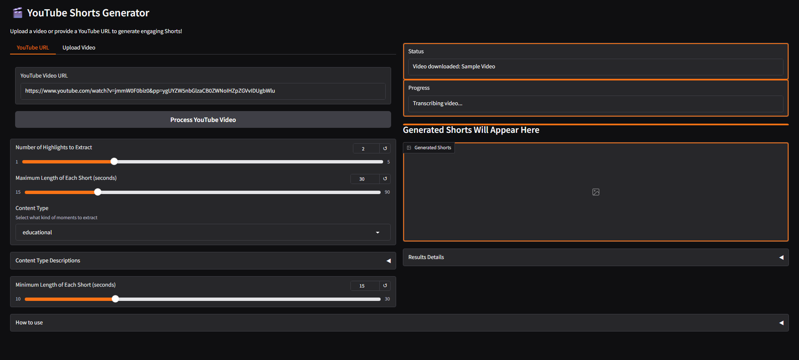The width and height of the screenshot is (799, 360).
Task: Click the Number of Highlights number box
Action: [x=366, y=148]
